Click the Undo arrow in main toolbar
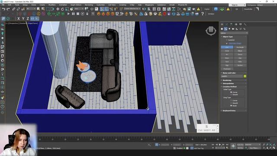 pyautogui.click(x=3, y=9)
